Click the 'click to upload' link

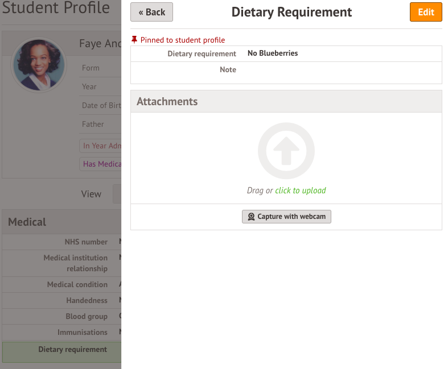(x=300, y=190)
